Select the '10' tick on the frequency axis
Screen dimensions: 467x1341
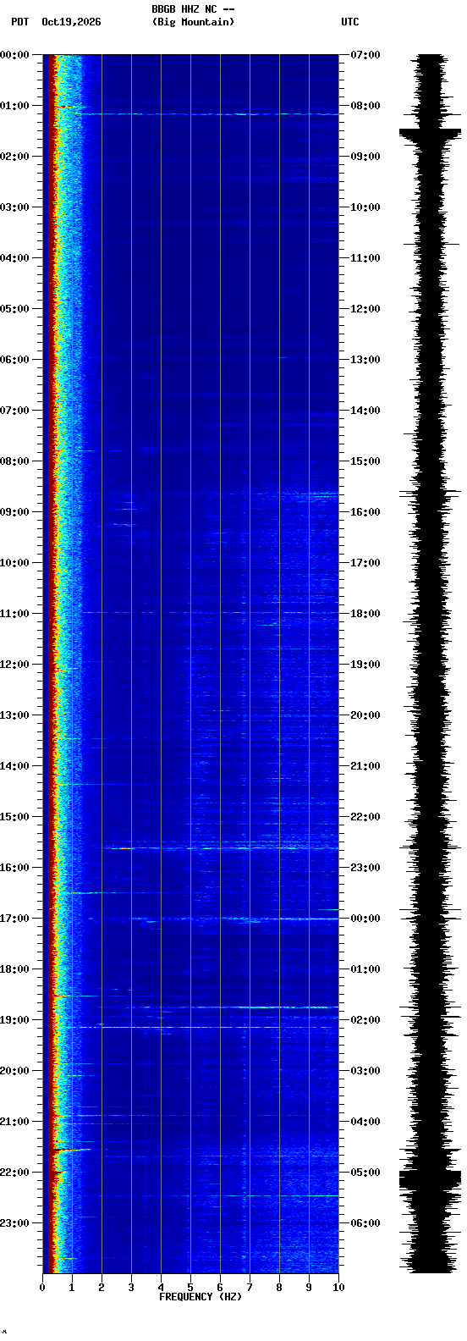(x=338, y=1288)
